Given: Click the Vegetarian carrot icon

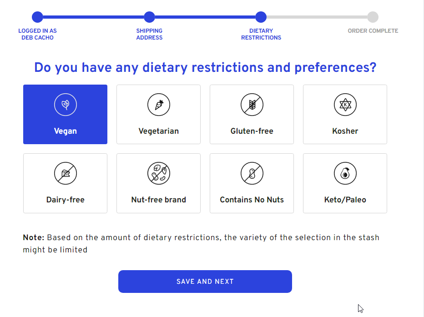Looking at the screenshot, I should (x=159, y=105).
